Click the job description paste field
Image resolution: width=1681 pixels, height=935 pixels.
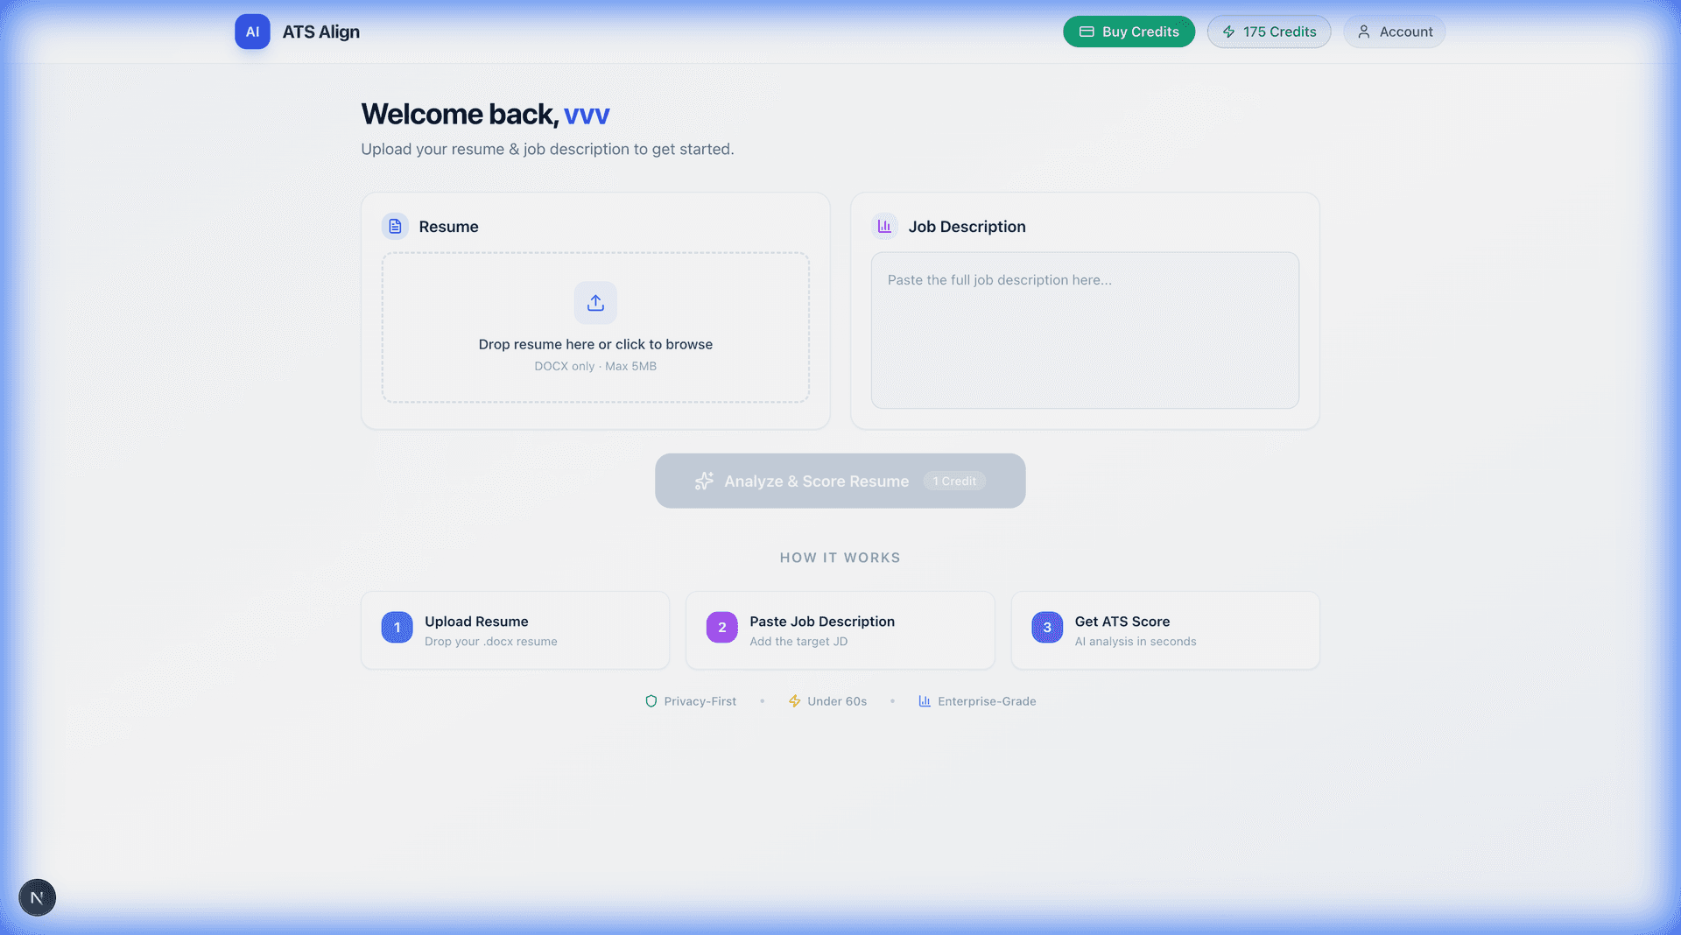(1085, 331)
